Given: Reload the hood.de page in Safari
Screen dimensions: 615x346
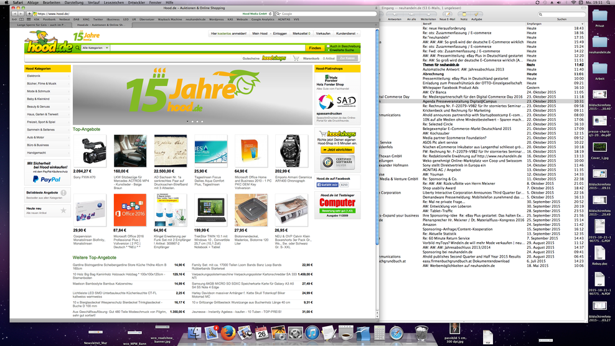Looking at the screenshot, I should [270, 14].
